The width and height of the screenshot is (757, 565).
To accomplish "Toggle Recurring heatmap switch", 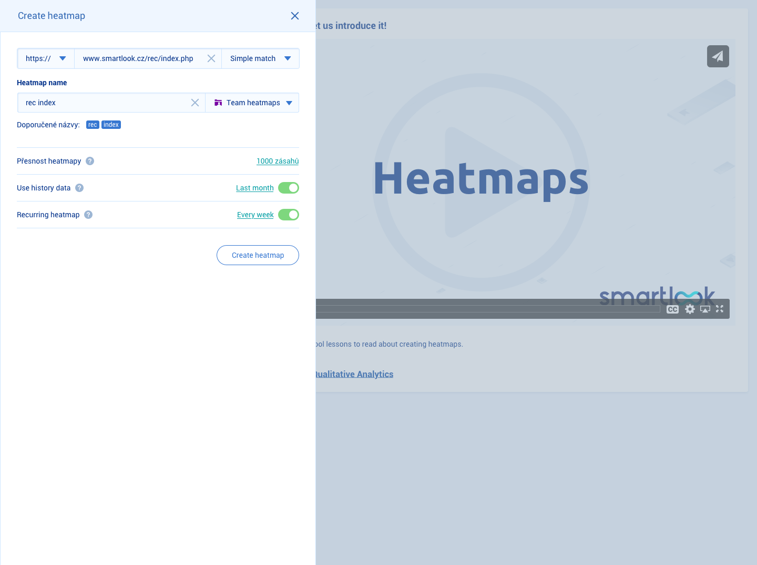I will point(289,215).
